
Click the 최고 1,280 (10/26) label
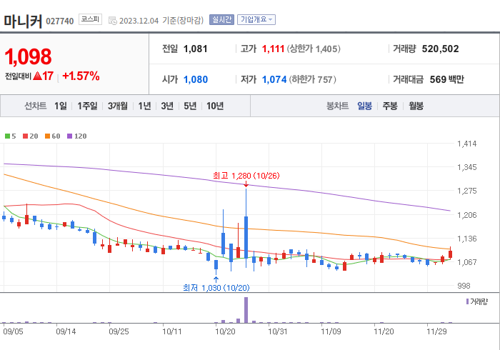tap(246, 176)
